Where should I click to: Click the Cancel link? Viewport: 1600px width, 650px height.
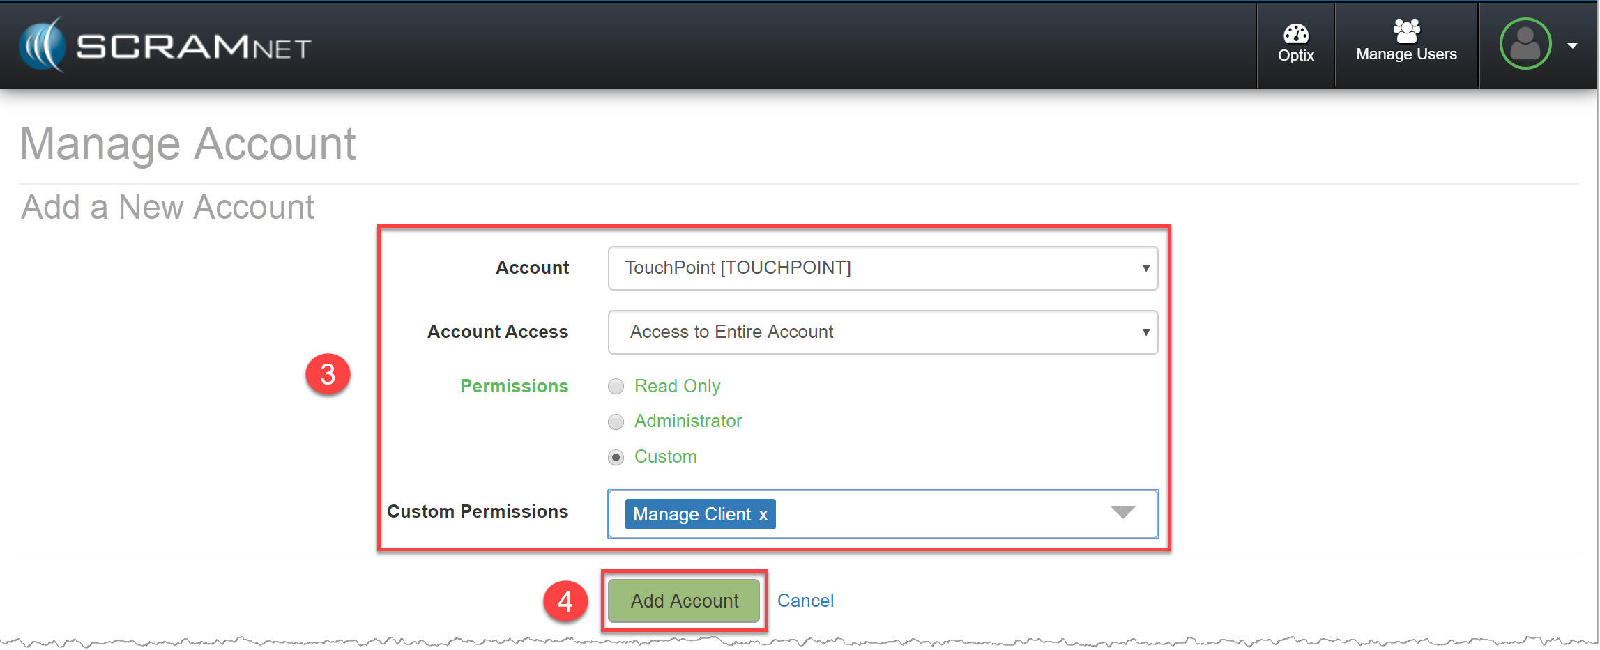coord(805,601)
